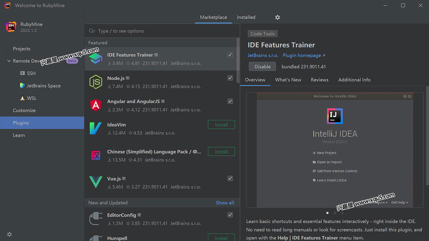This screenshot has width=429, height=241.
Task: Select the Hunspell plugin row title
Action: click(x=117, y=238)
